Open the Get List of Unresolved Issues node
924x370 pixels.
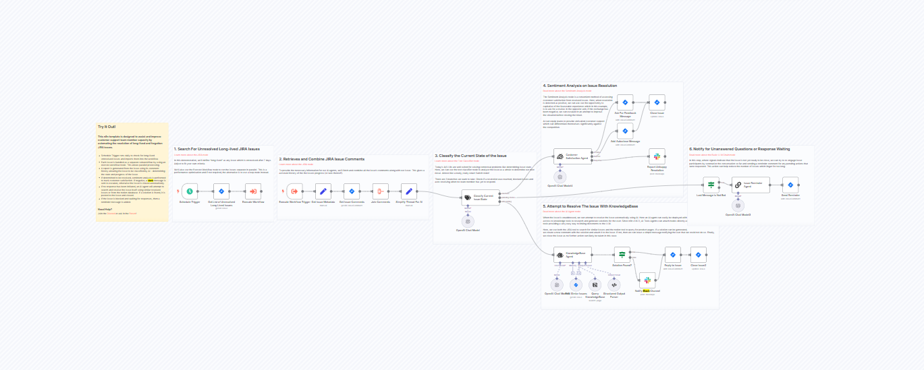(x=221, y=191)
